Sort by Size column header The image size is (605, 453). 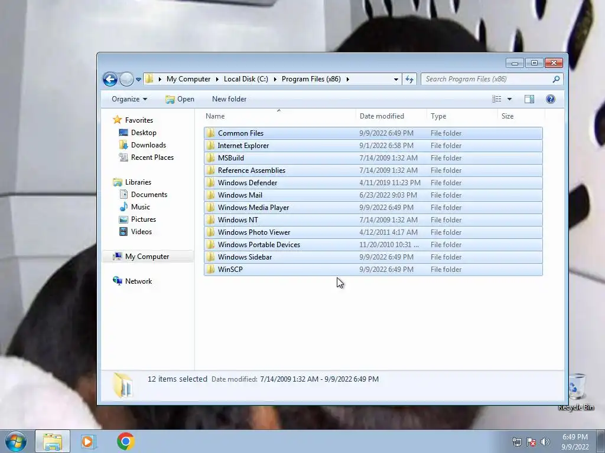click(x=508, y=116)
